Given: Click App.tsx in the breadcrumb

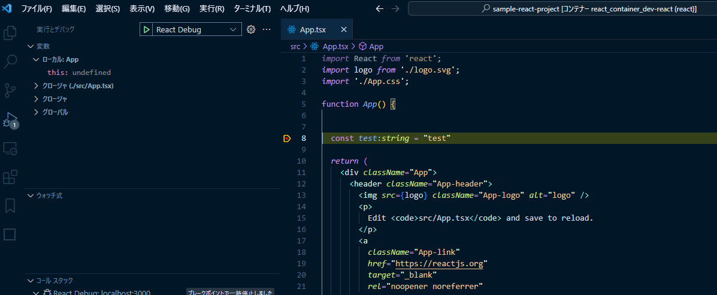Looking at the screenshot, I should pyautogui.click(x=335, y=46).
